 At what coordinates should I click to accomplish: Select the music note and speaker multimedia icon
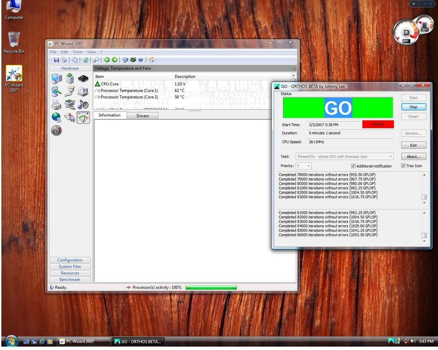(x=83, y=104)
